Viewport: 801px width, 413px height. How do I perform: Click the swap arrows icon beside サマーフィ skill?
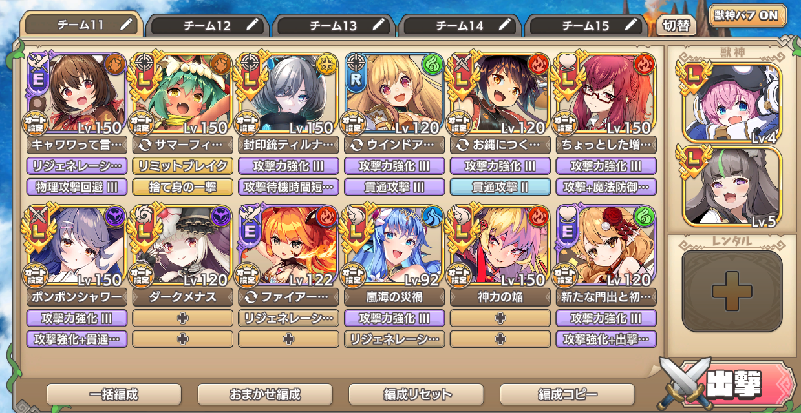[144, 144]
